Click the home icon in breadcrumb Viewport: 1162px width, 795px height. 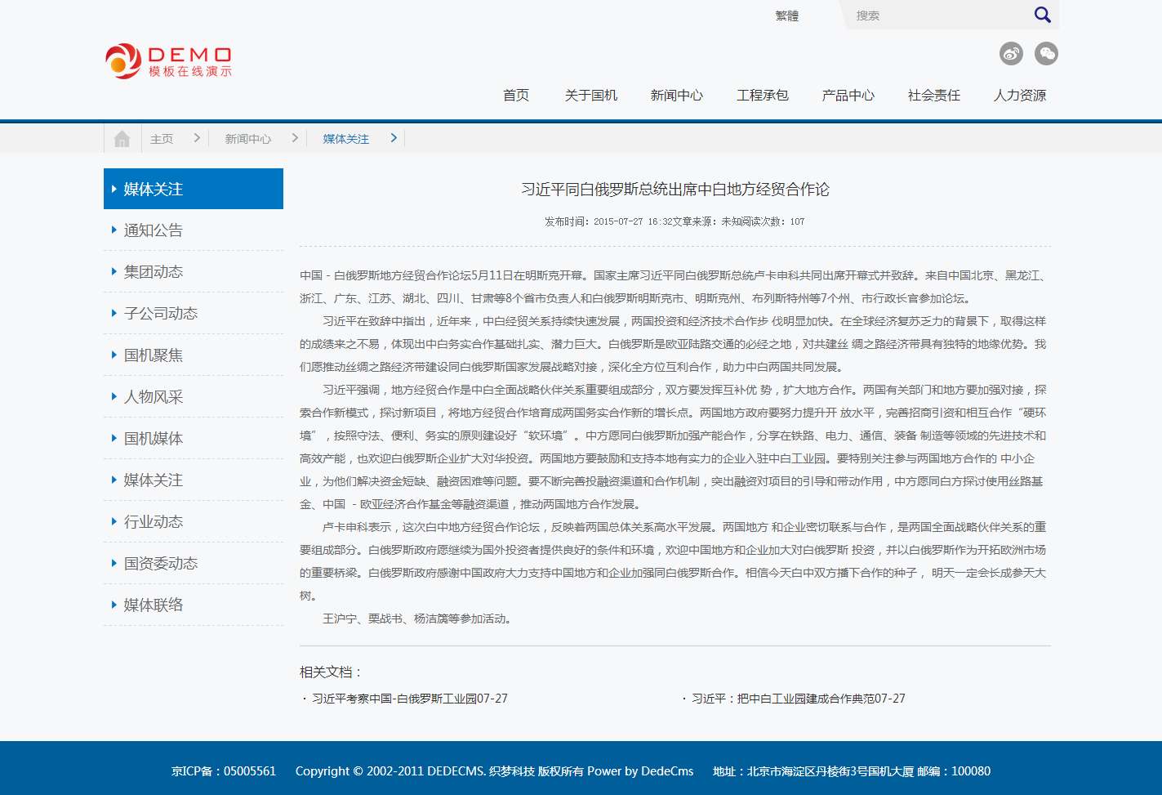122,139
